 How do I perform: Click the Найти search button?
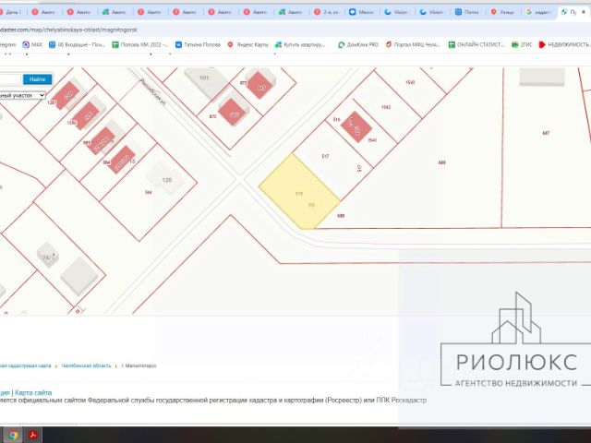[x=37, y=79]
